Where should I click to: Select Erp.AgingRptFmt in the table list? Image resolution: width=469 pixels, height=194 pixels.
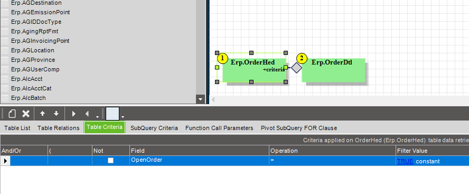[35, 31]
